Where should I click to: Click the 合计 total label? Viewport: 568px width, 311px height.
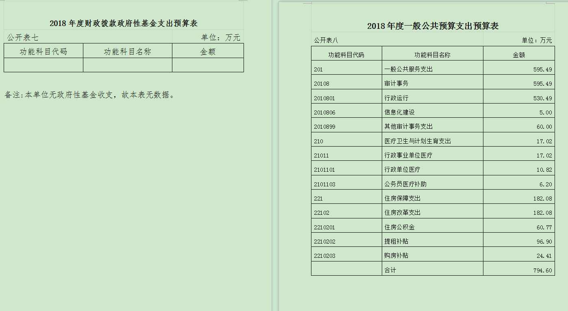point(390,270)
